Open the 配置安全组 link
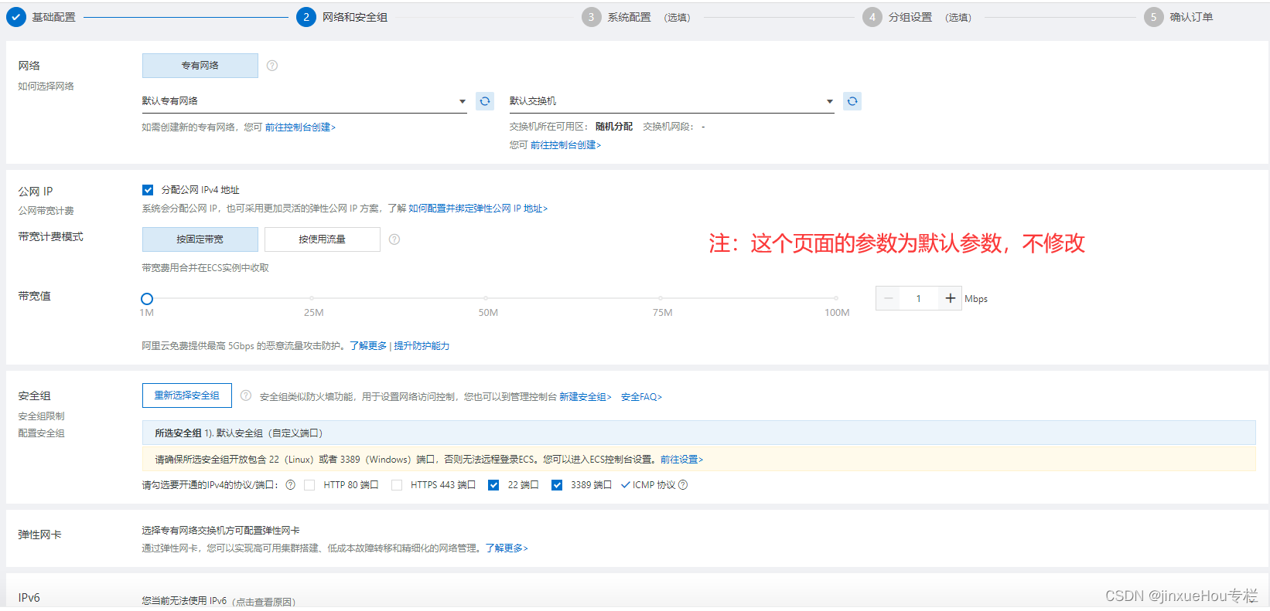The height and width of the screenshot is (611, 1270). pyautogui.click(x=42, y=433)
